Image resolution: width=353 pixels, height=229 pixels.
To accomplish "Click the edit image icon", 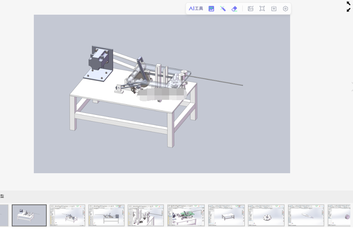I will pos(250,8).
